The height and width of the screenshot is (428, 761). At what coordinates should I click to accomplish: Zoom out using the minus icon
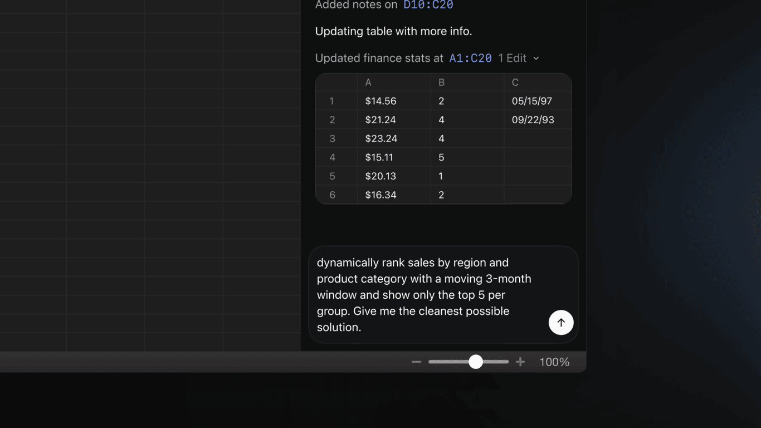click(x=416, y=362)
